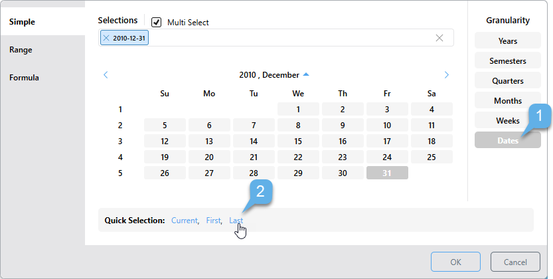Confirm with the OK button
The image size is (553, 279).
(455, 262)
